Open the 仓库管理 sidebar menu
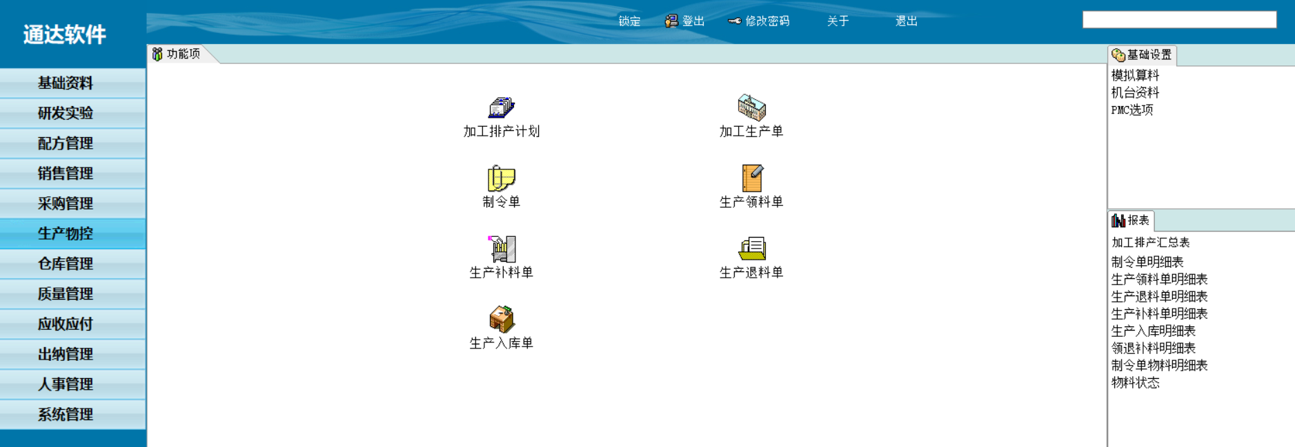The image size is (1295, 447). 66,264
